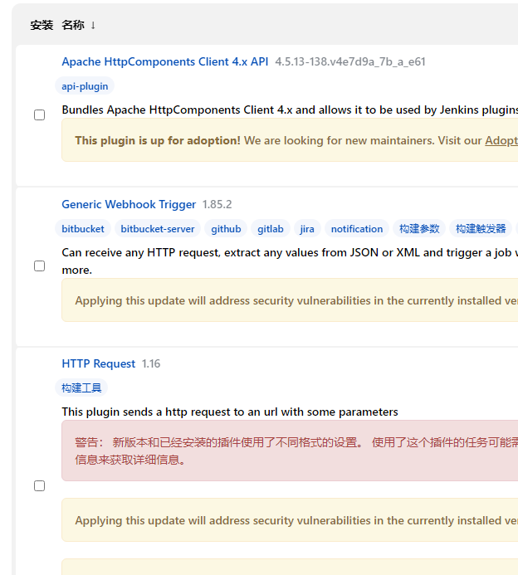Click 'Can receive any HTTP request' description
The height and width of the screenshot is (575, 518).
click(x=290, y=261)
